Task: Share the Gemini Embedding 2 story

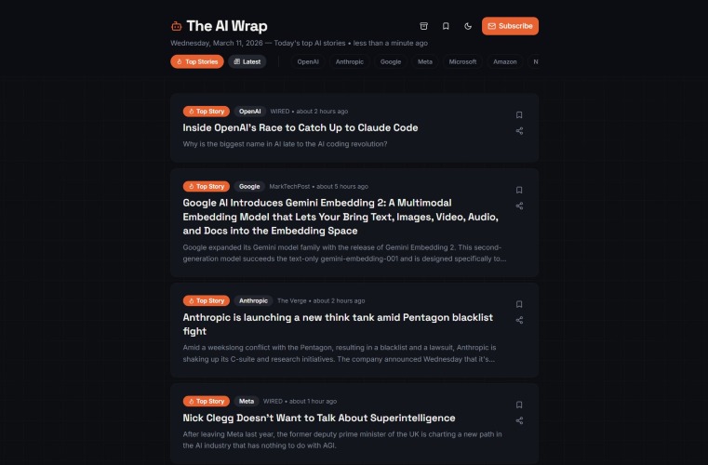Action: click(519, 206)
